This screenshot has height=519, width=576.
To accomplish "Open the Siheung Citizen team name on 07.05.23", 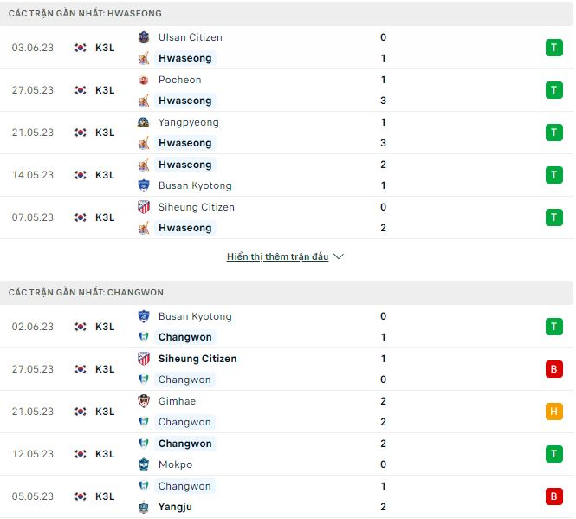I will (x=196, y=207).
